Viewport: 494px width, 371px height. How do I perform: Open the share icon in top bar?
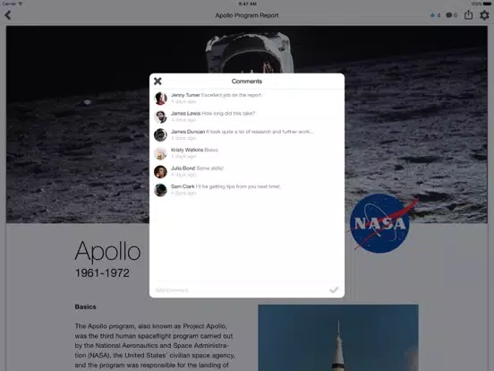pos(468,14)
